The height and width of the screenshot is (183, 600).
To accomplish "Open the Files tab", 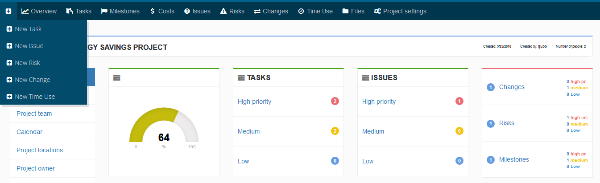I will click(353, 11).
